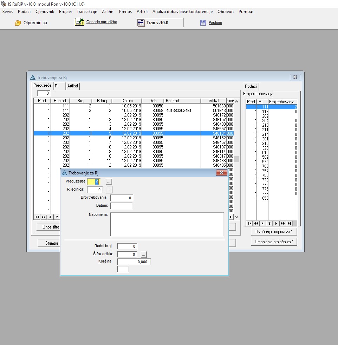338x345 pixels.
Task: Go to next record in Brojači navigator
Action: click(x=276, y=223)
